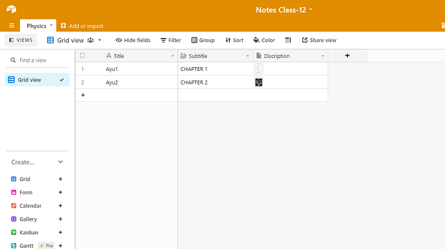Open the attachment thumbnail in row 2

259,83
